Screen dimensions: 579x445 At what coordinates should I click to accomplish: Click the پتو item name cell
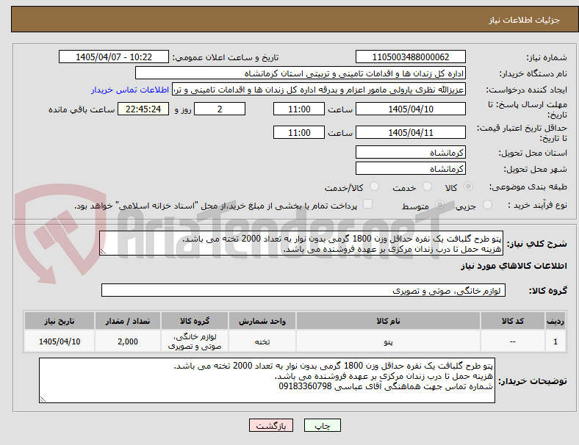[x=388, y=341]
